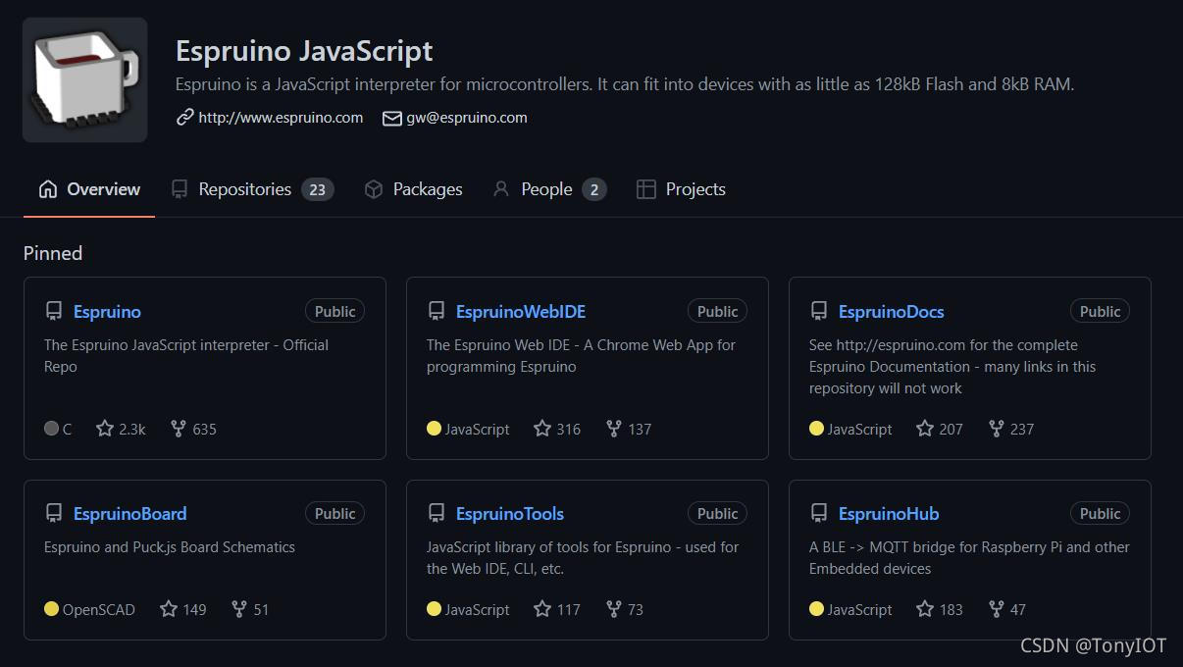Click the Public badge on EspruinoHub card
The image size is (1183, 667).
(1101, 513)
